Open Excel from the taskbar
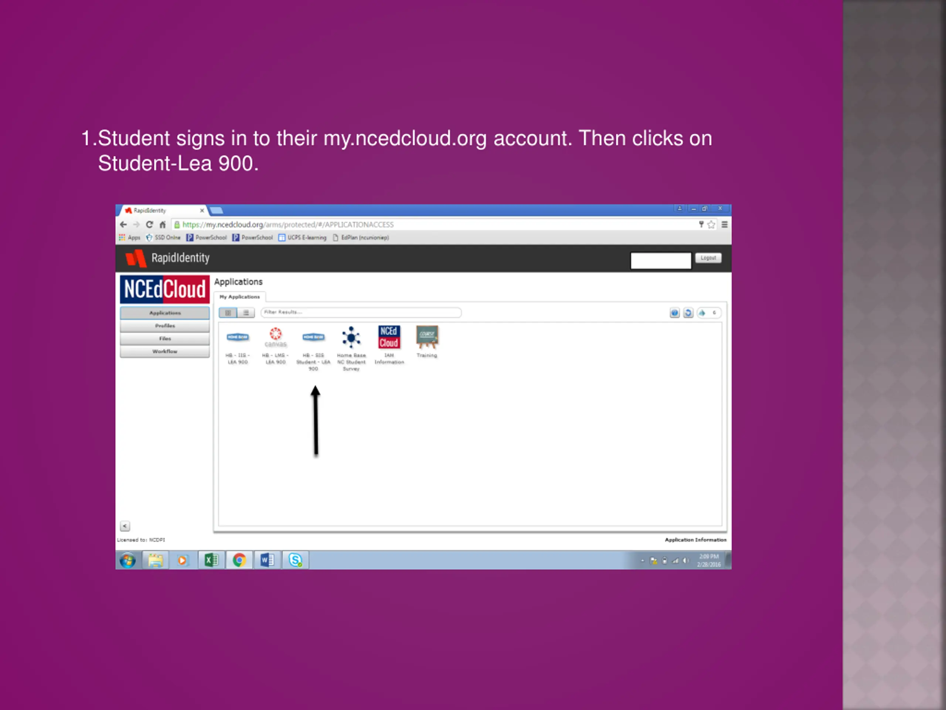Image resolution: width=946 pixels, height=710 pixels. tap(211, 560)
